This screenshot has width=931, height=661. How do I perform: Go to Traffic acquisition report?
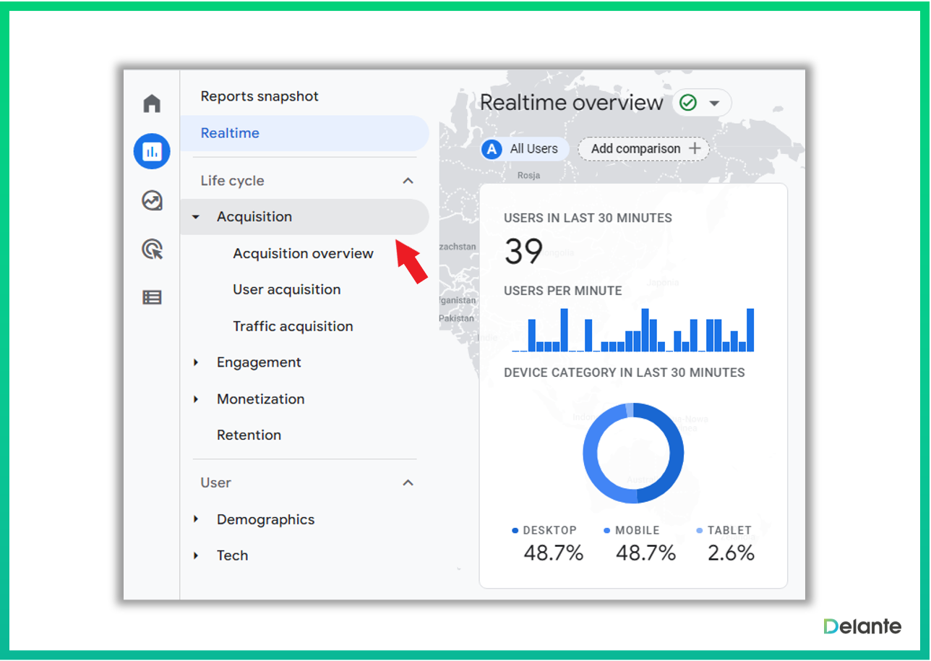[293, 326]
